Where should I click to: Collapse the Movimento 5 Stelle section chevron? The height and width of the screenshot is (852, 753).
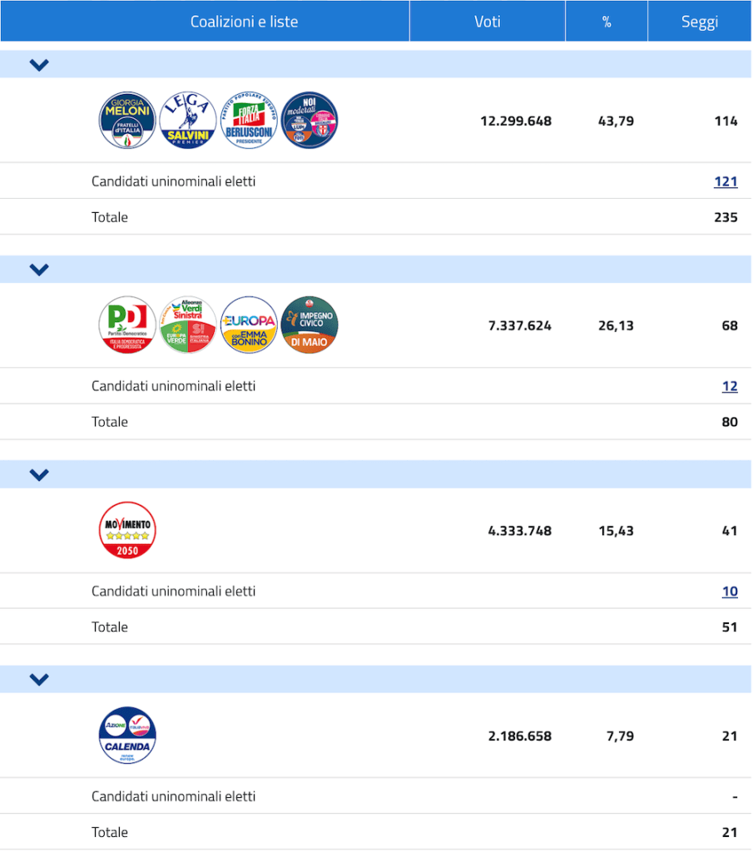pyautogui.click(x=39, y=475)
